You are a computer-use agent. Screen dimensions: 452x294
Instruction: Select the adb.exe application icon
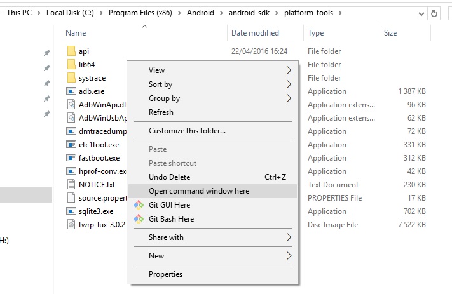(x=71, y=91)
